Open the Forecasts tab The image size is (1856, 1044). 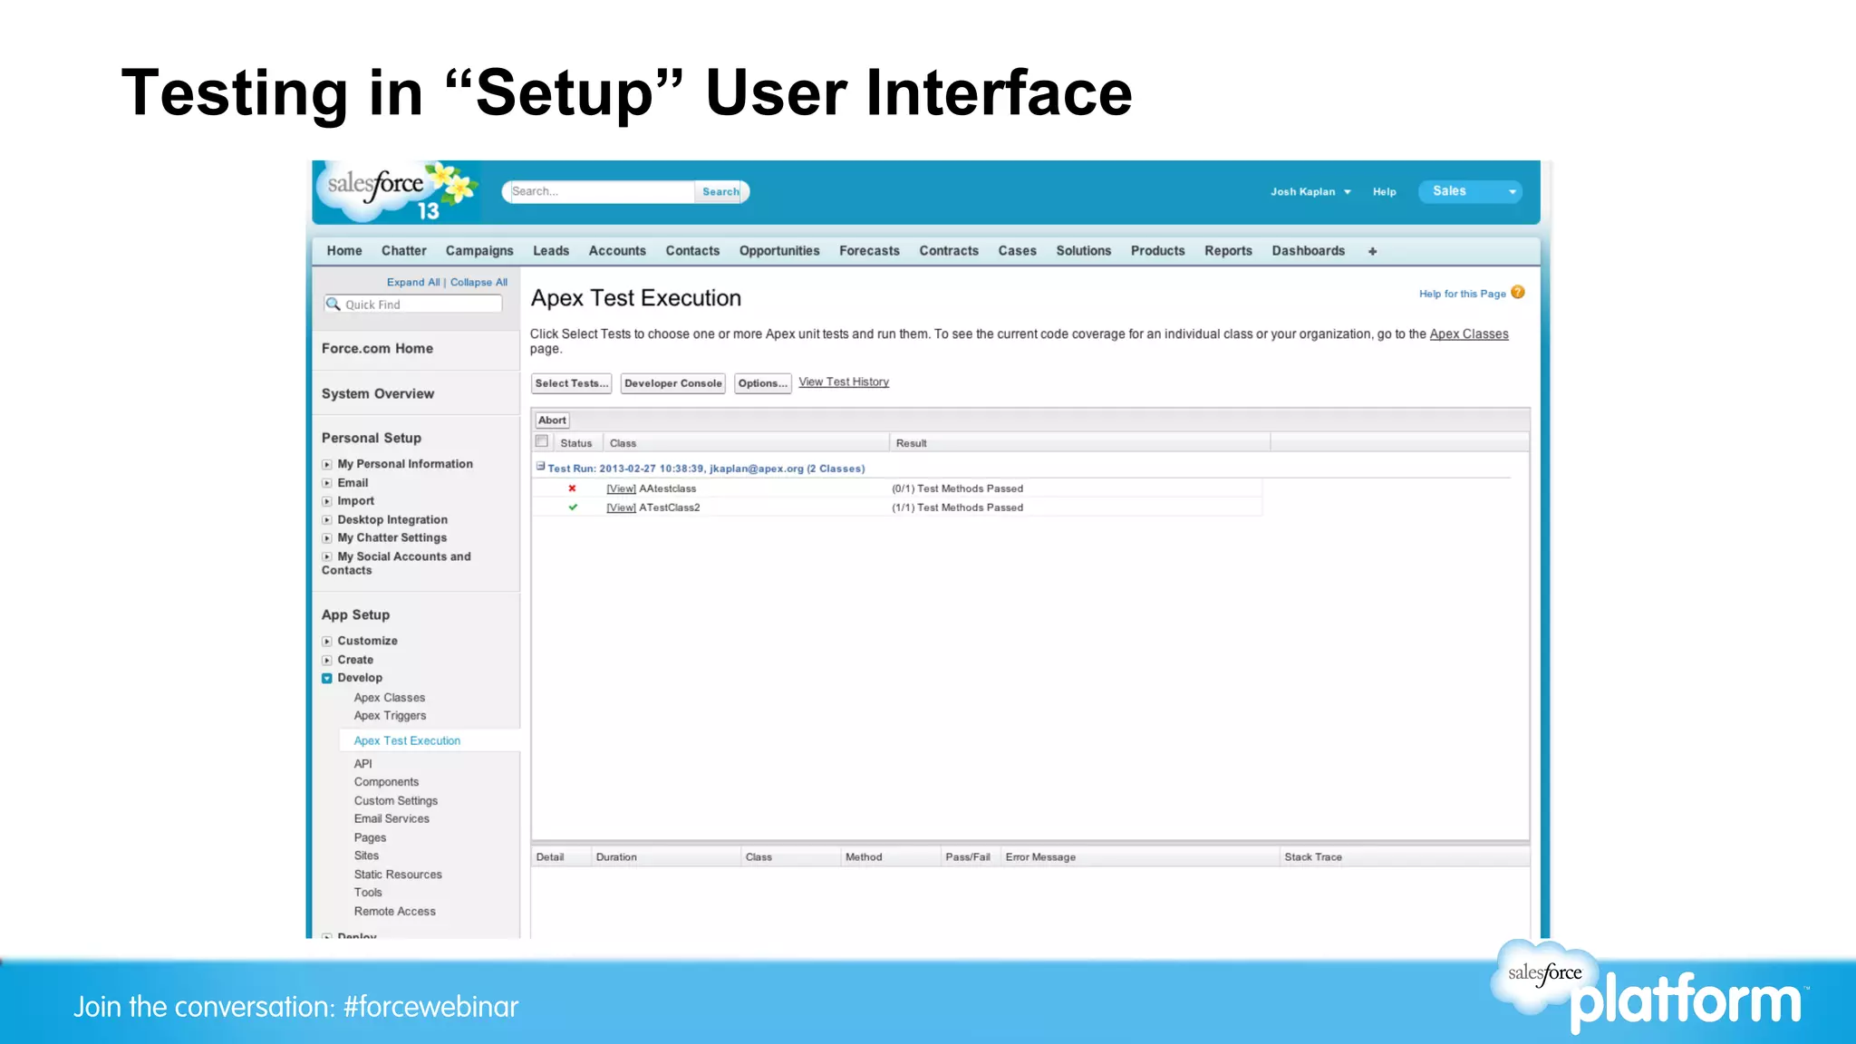[869, 251]
